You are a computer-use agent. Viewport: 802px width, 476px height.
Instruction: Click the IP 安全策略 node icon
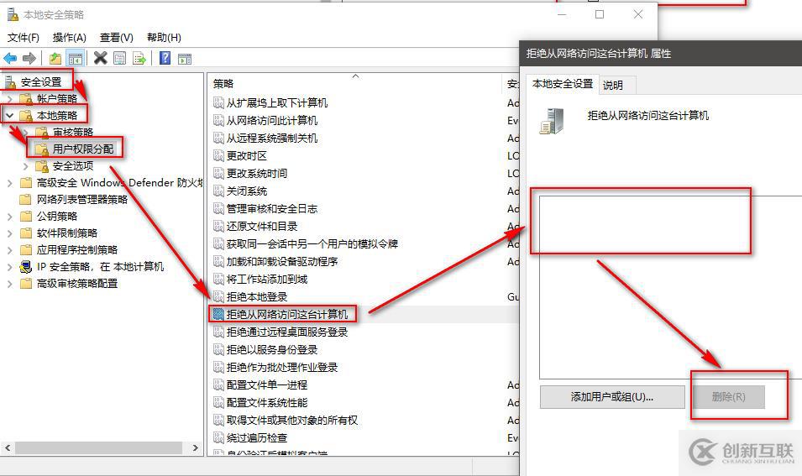(25, 266)
